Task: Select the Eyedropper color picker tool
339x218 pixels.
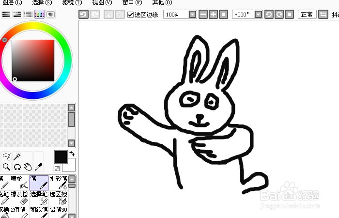Action: tap(38, 167)
